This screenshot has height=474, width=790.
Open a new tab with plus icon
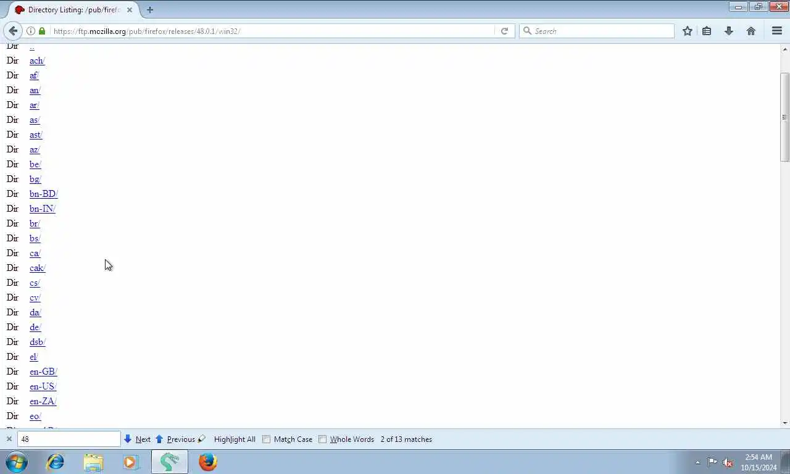(x=149, y=10)
